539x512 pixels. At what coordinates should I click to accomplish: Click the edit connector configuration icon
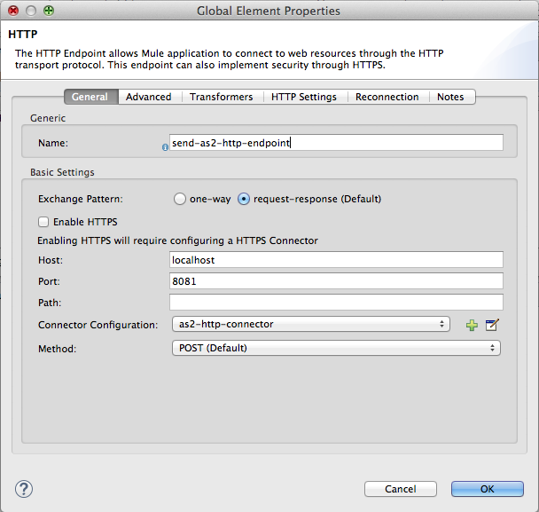[x=492, y=326]
